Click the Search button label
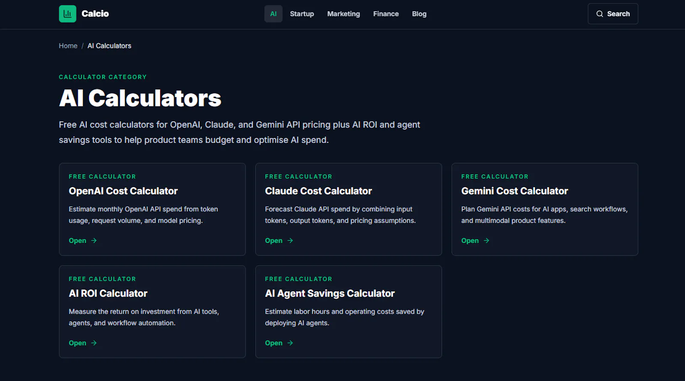Viewport: 685px width, 381px height. pos(618,14)
